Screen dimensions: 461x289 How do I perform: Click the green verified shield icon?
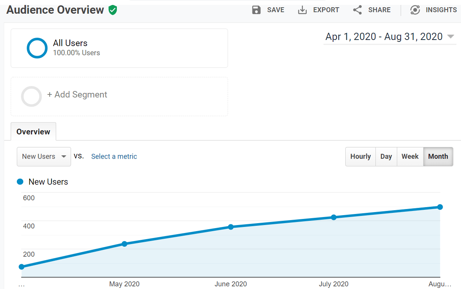pos(112,10)
